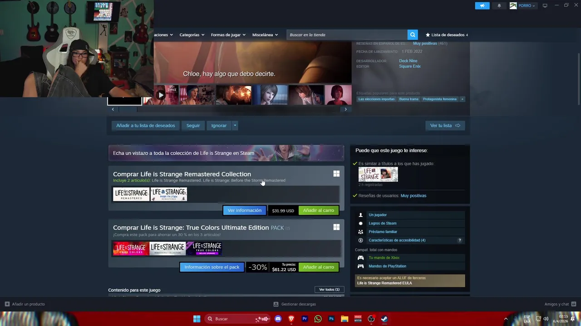Click the store search magnifier button

[412, 35]
